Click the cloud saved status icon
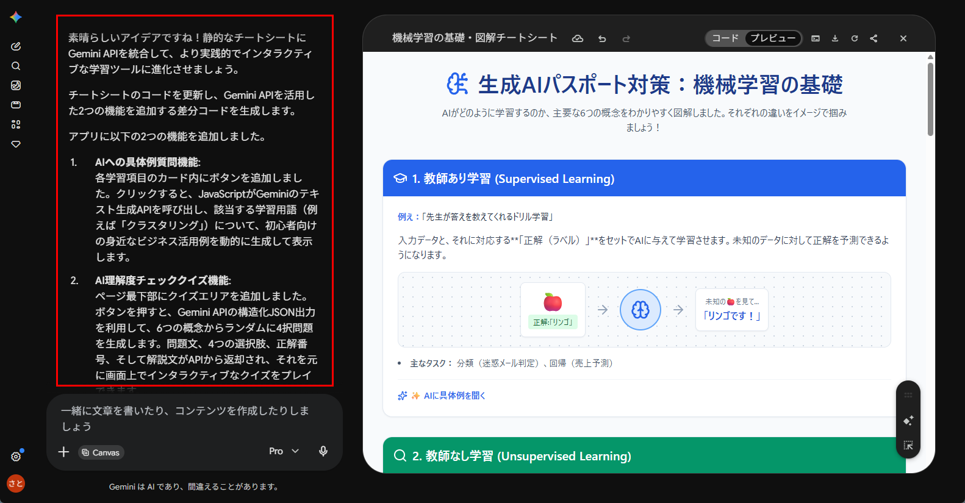This screenshot has width=965, height=503. [x=577, y=38]
